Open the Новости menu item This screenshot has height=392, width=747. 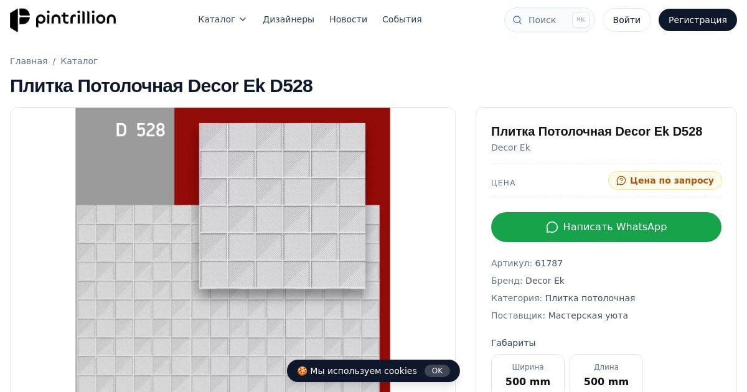pos(348,19)
